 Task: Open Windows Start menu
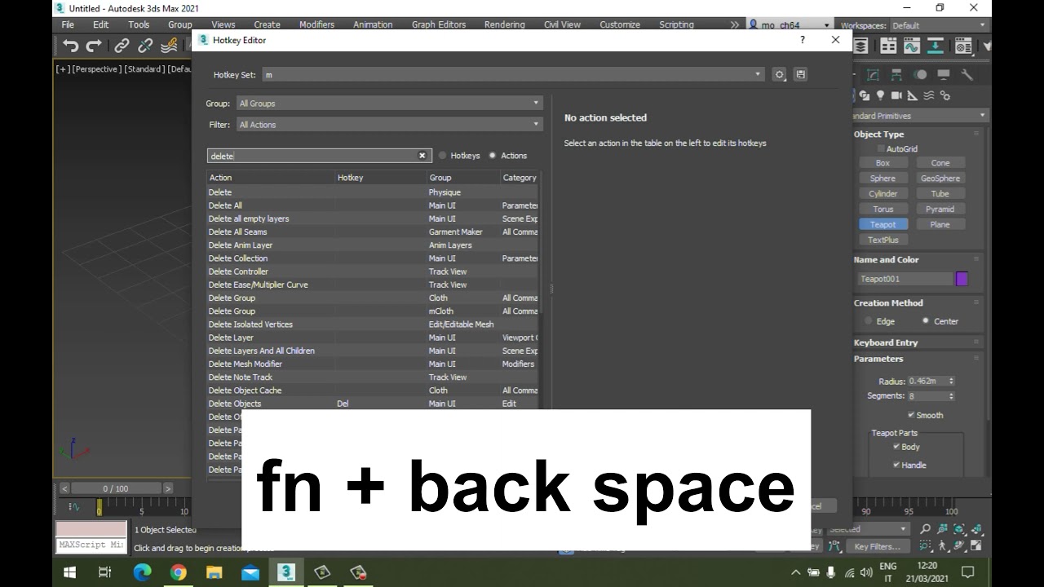tap(69, 572)
